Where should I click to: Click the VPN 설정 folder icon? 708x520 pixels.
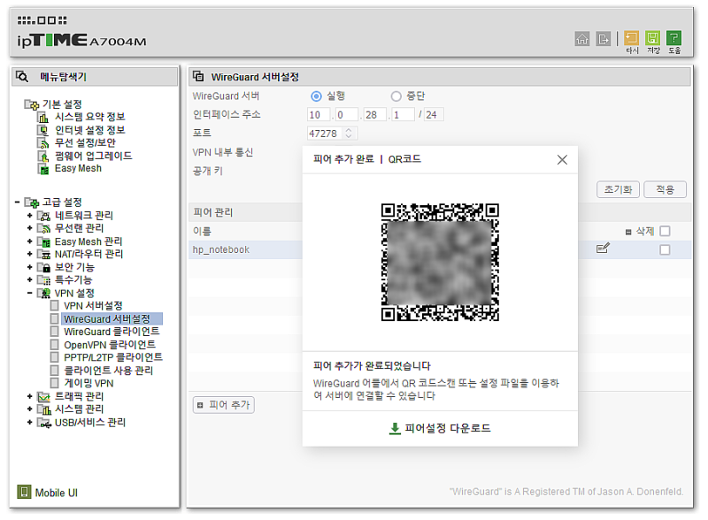pos(43,294)
